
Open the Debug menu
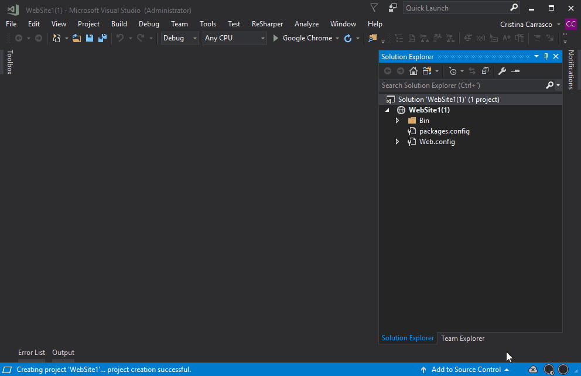pyautogui.click(x=149, y=24)
